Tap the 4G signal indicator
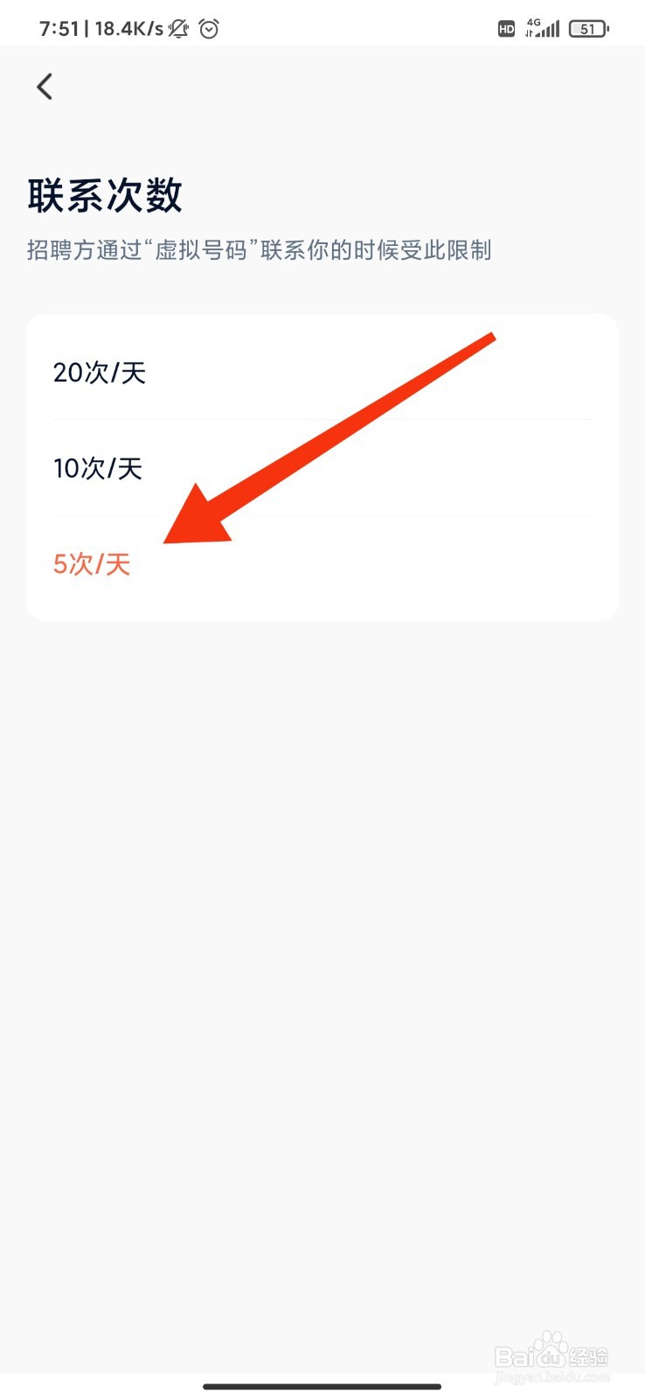Image resolution: width=645 pixels, height=1400 pixels. [x=540, y=27]
